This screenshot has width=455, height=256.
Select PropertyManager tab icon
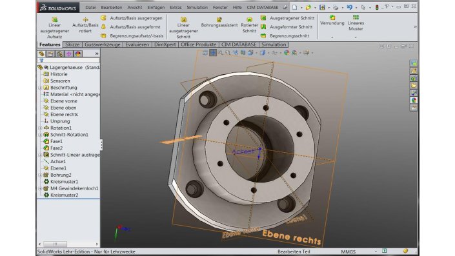tap(50, 54)
